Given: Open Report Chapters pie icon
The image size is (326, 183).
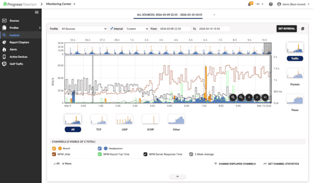Looking at the screenshot, I should [x=4, y=42].
